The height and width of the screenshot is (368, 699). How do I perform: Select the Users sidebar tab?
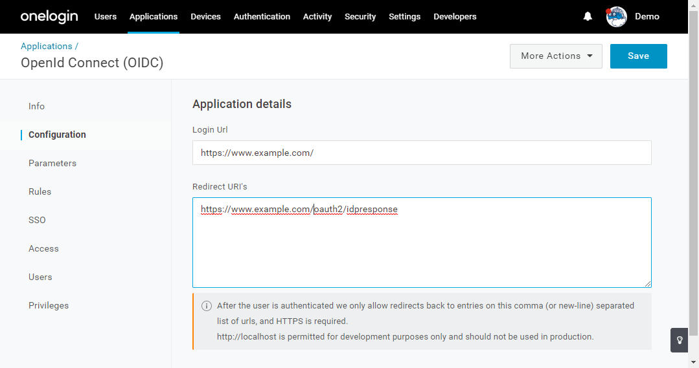[x=40, y=277]
